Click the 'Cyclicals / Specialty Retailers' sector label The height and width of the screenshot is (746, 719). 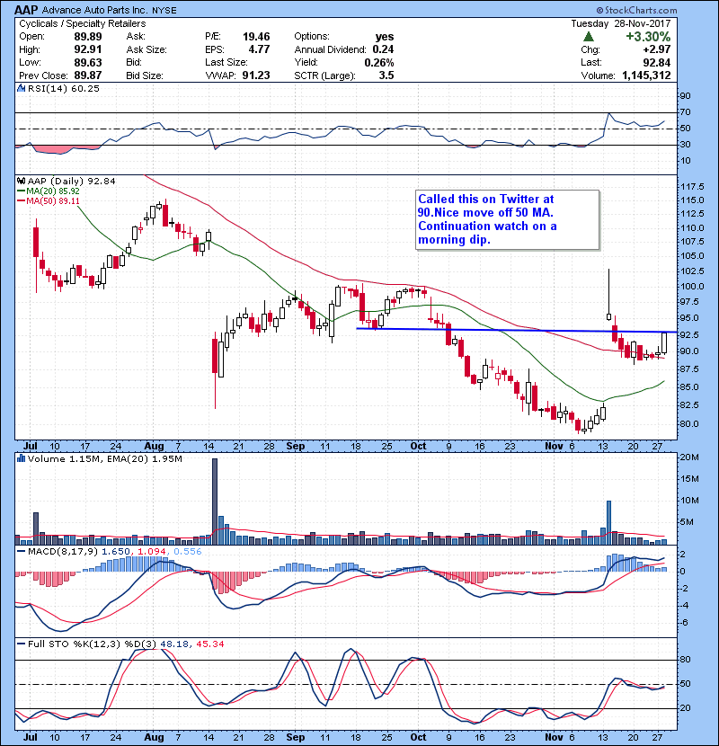pos(83,23)
